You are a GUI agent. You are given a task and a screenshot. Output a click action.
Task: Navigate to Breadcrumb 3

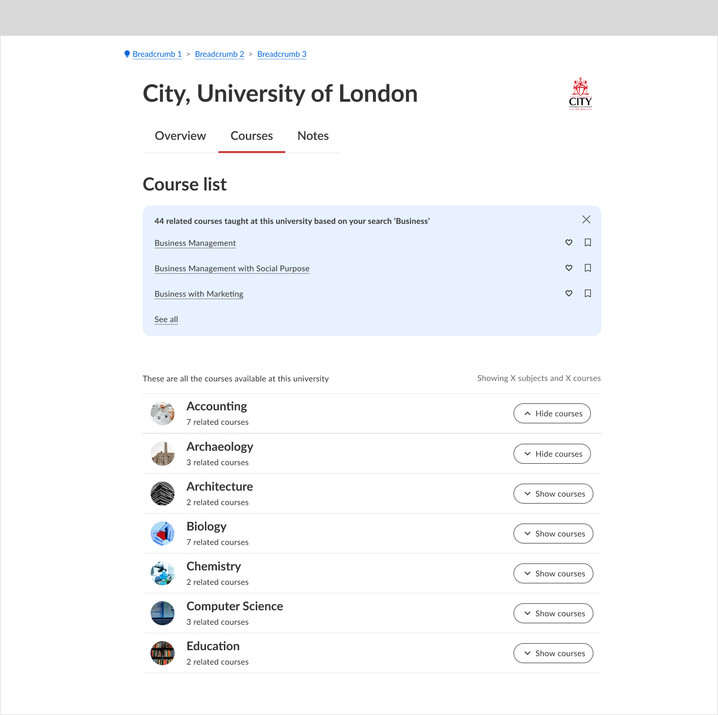[282, 54]
